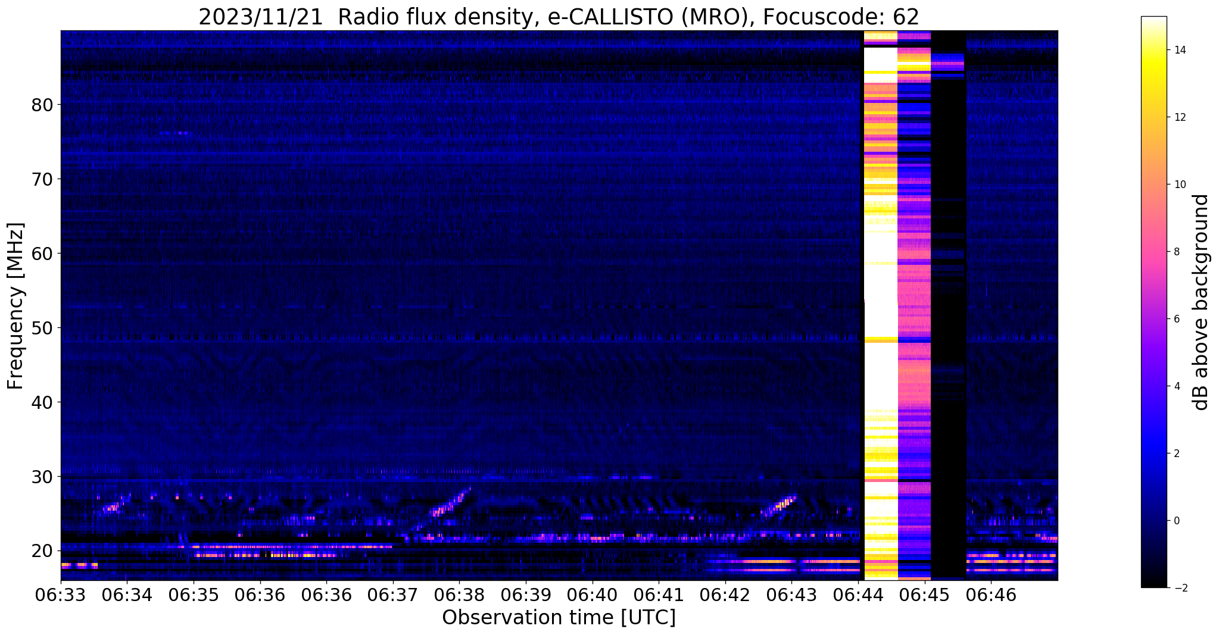Click the y-axis tick label 50
The width and height of the screenshot is (1219, 635).
coord(42,328)
